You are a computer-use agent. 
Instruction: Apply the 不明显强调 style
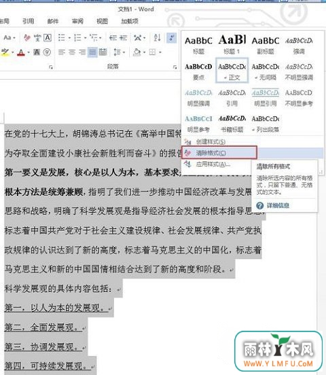pos(299,71)
